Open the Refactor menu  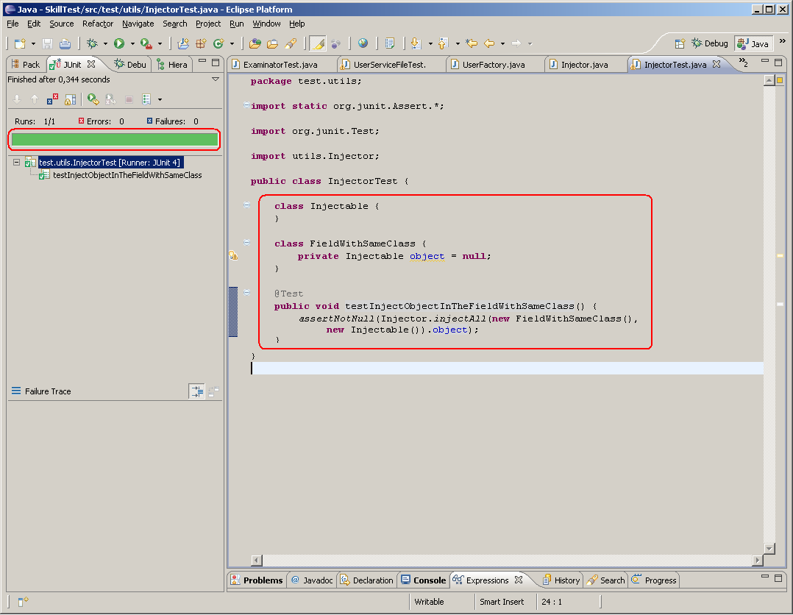coord(98,24)
